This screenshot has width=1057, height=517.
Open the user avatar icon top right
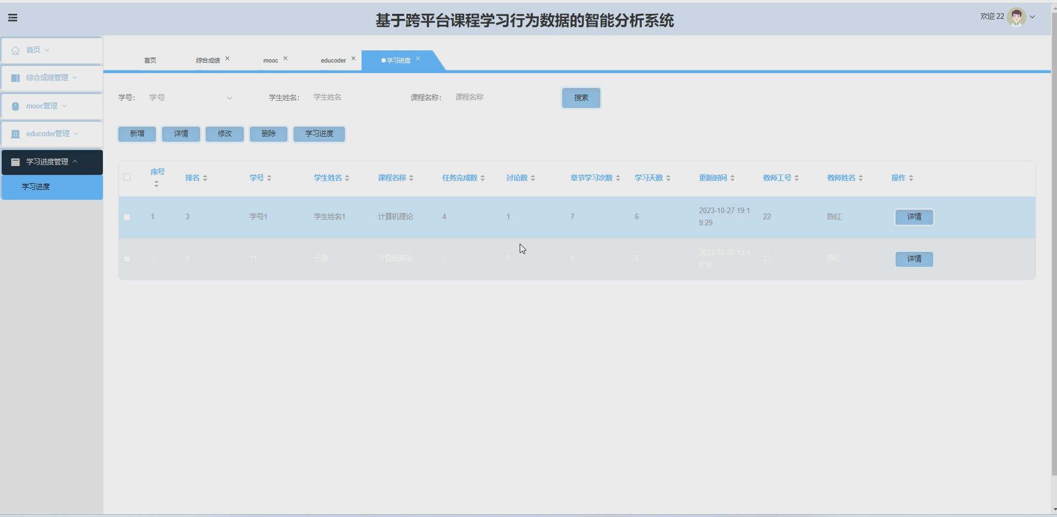[x=1017, y=17]
